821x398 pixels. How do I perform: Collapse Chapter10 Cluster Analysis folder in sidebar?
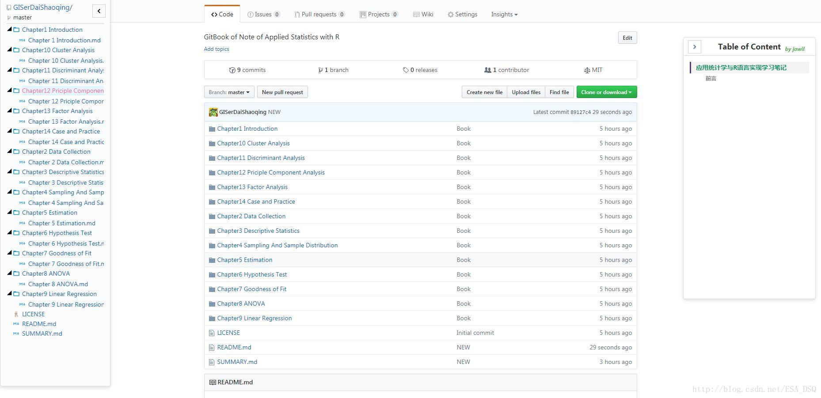click(x=10, y=49)
